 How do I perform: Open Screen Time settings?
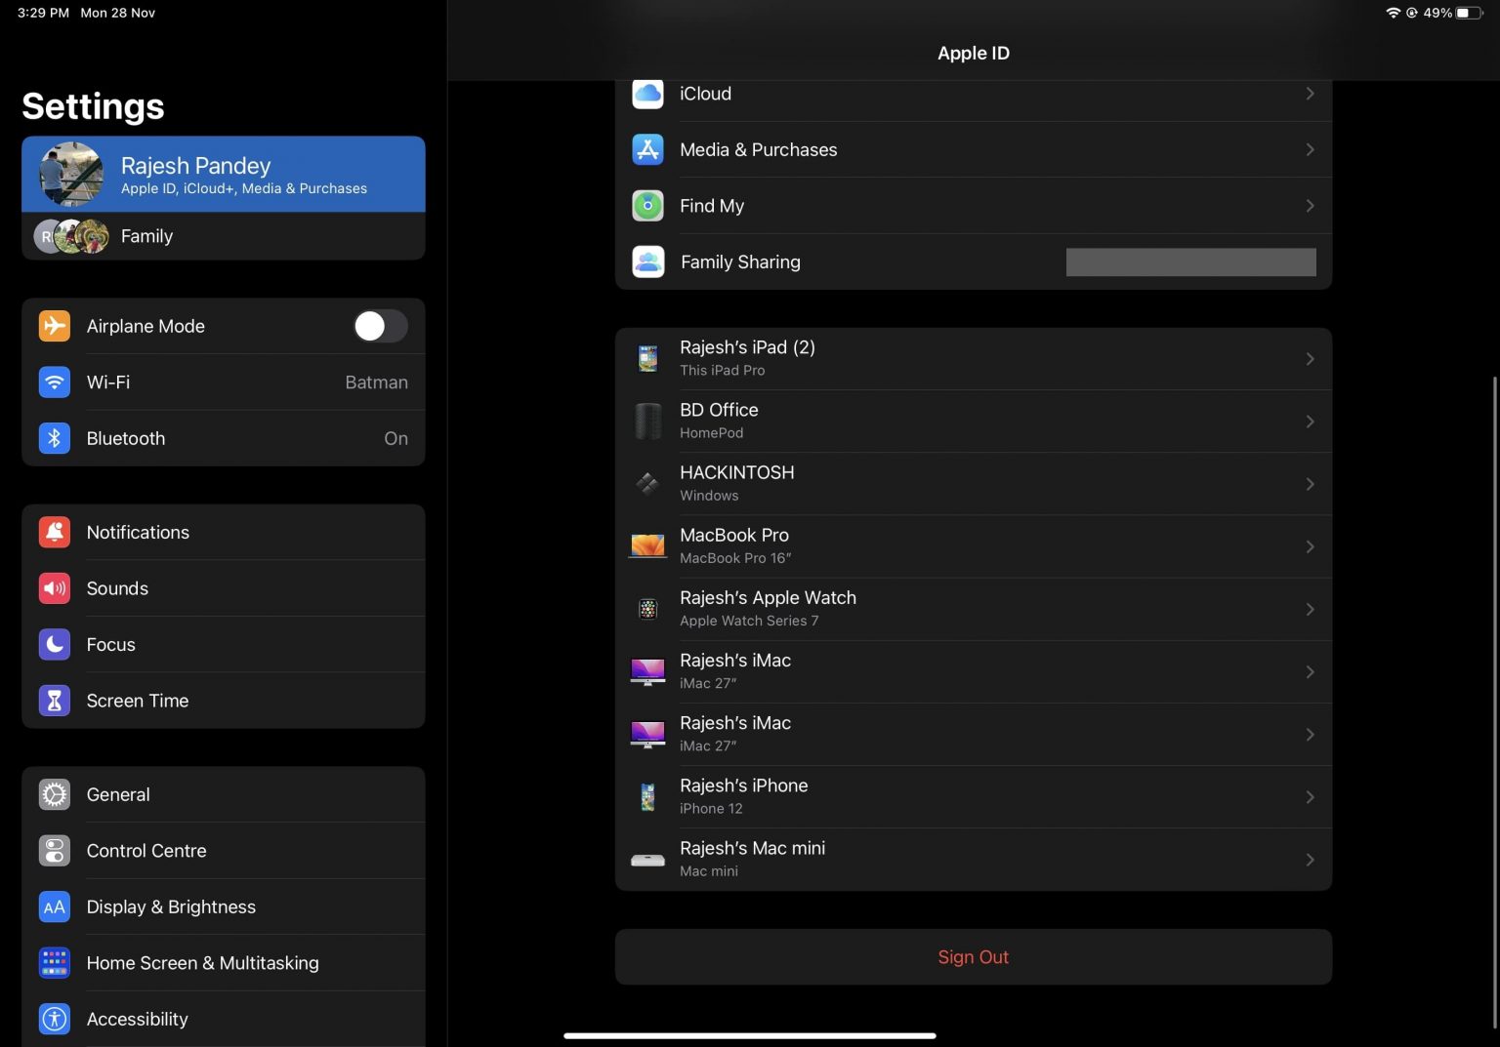click(x=224, y=701)
